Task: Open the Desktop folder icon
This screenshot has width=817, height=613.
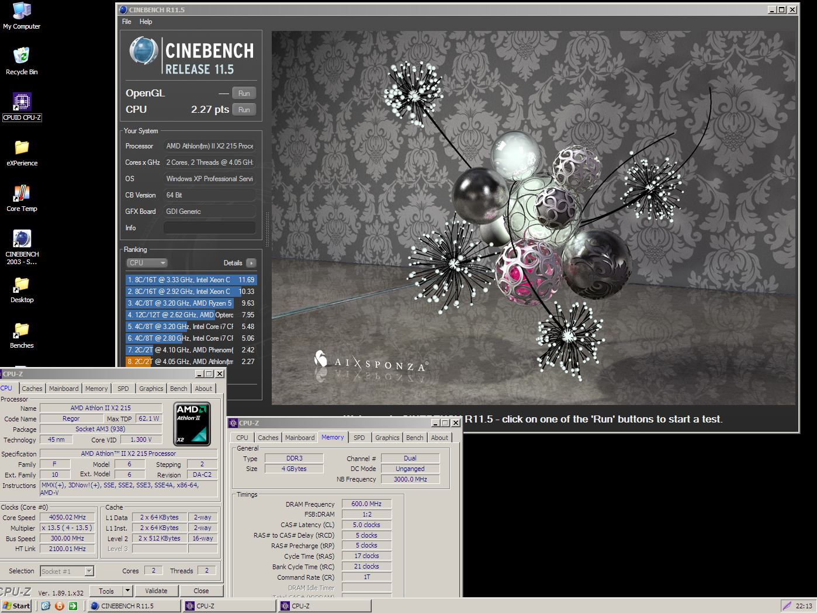Action: point(22,289)
